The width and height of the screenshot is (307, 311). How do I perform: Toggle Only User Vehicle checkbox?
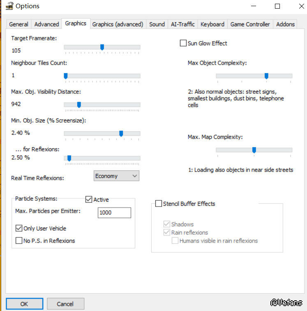19,228
